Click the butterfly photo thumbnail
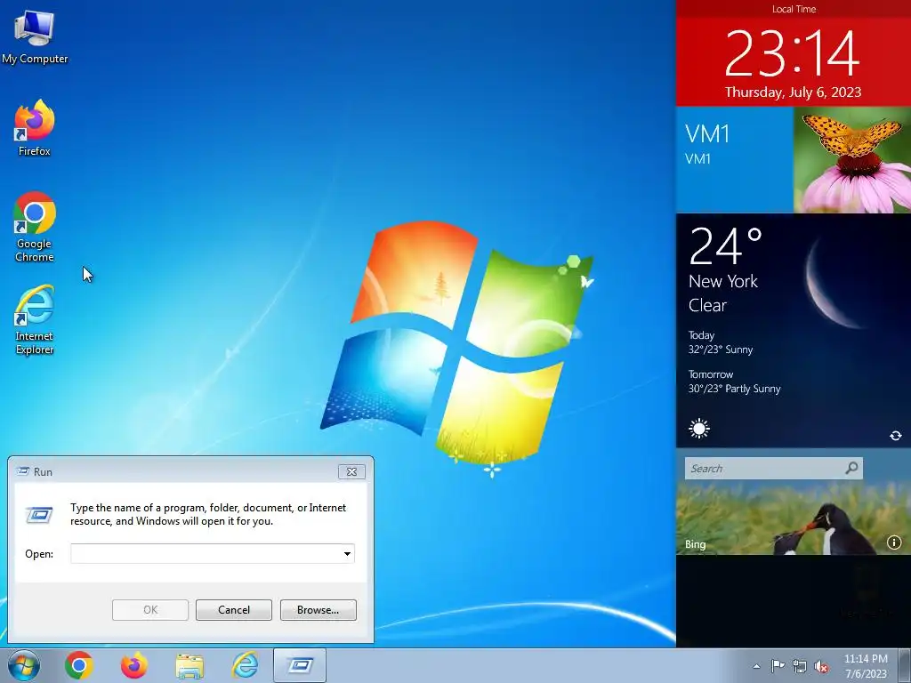The image size is (911, 683). click(852, 160)
